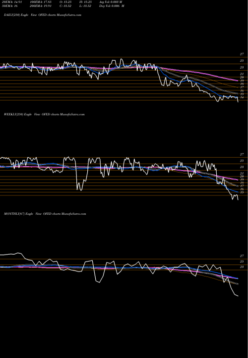
Task: Click the open price 'O:' value
Action: [x=66, y=1]
